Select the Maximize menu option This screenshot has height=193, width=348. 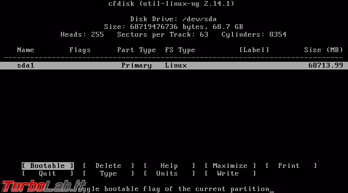(230, 166)
